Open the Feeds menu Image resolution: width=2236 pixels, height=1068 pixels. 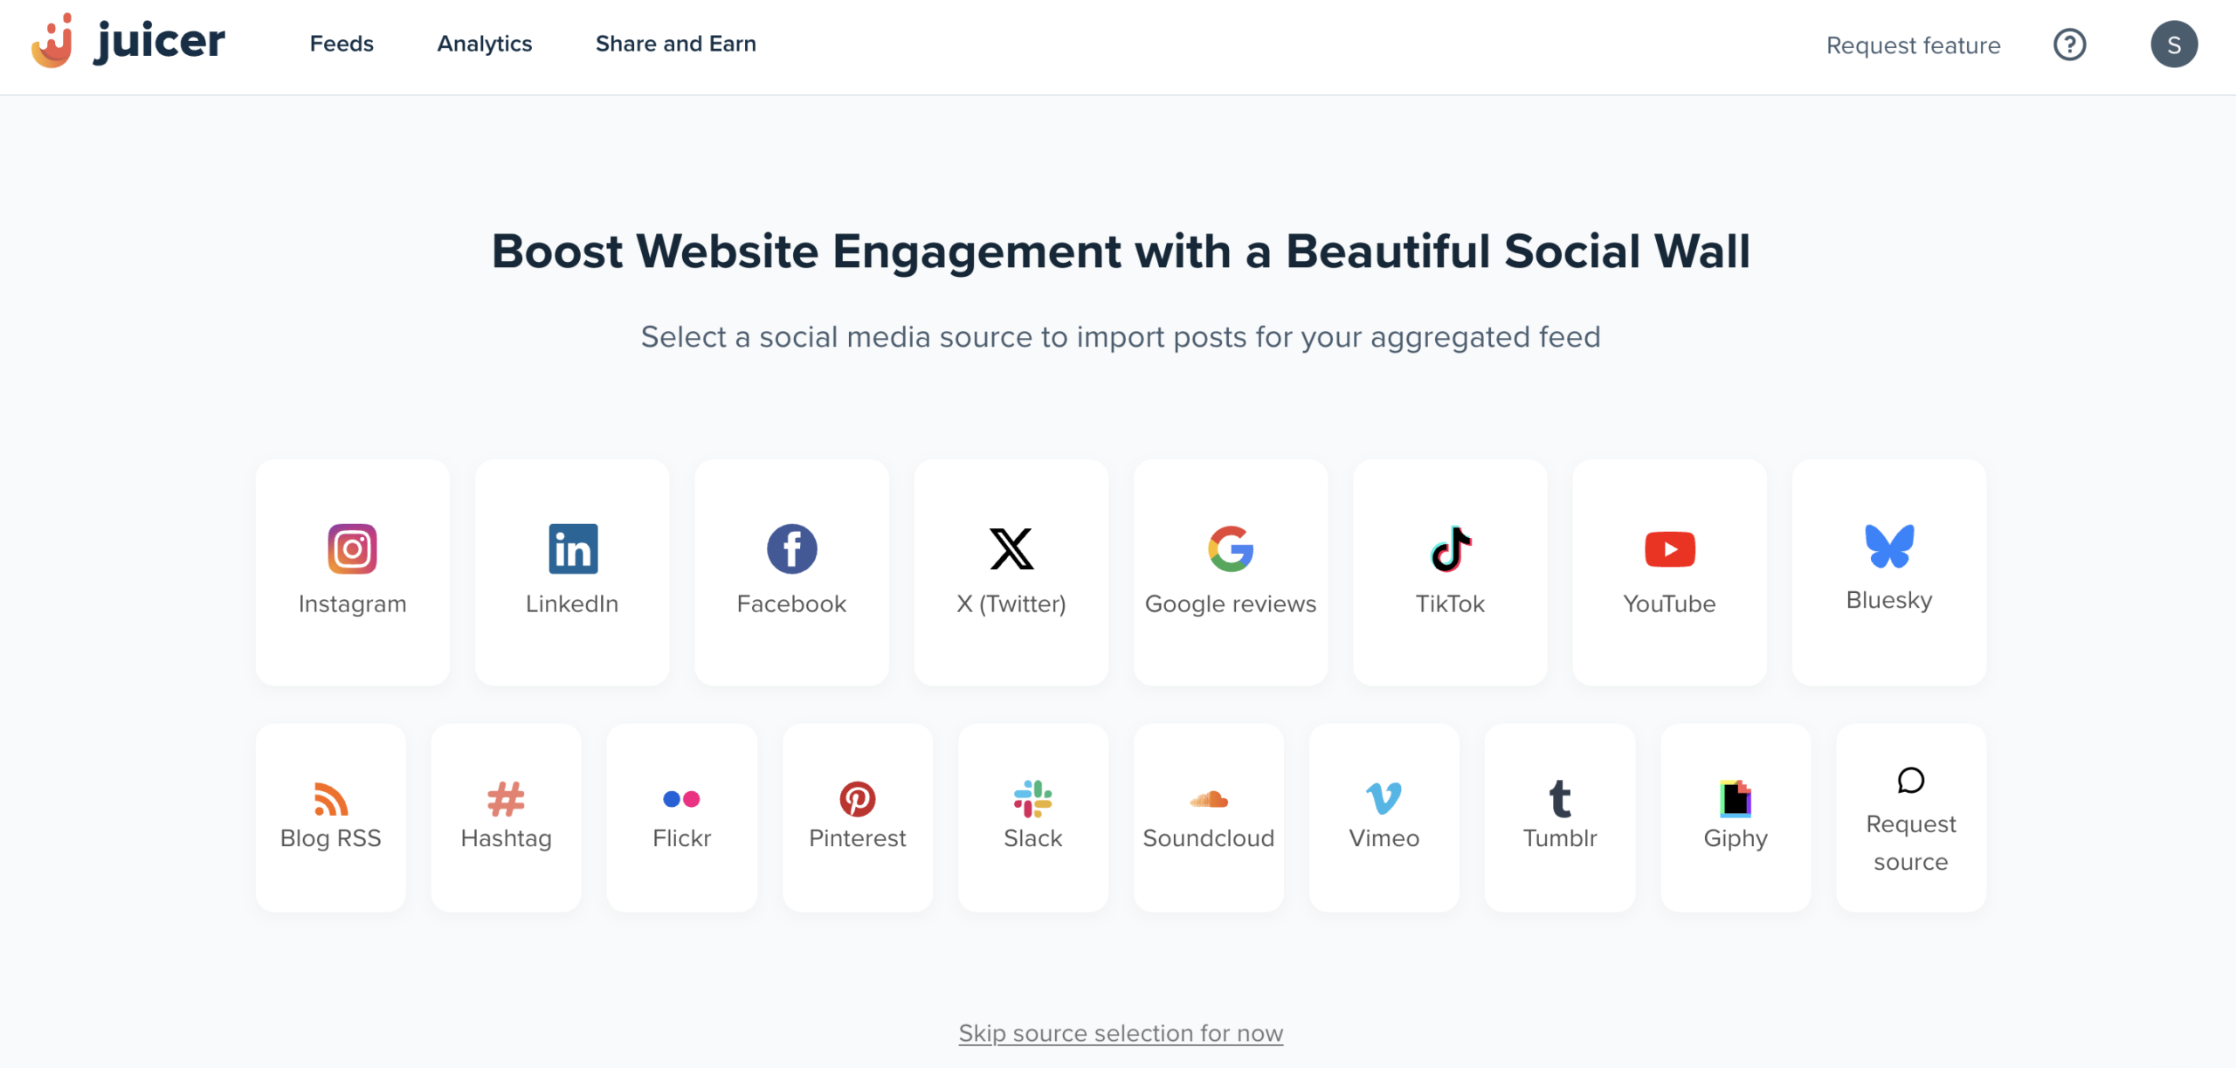[x=342, y=44]
